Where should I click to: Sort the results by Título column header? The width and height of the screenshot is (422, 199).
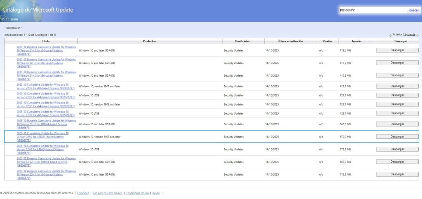(x=45, y=41)
